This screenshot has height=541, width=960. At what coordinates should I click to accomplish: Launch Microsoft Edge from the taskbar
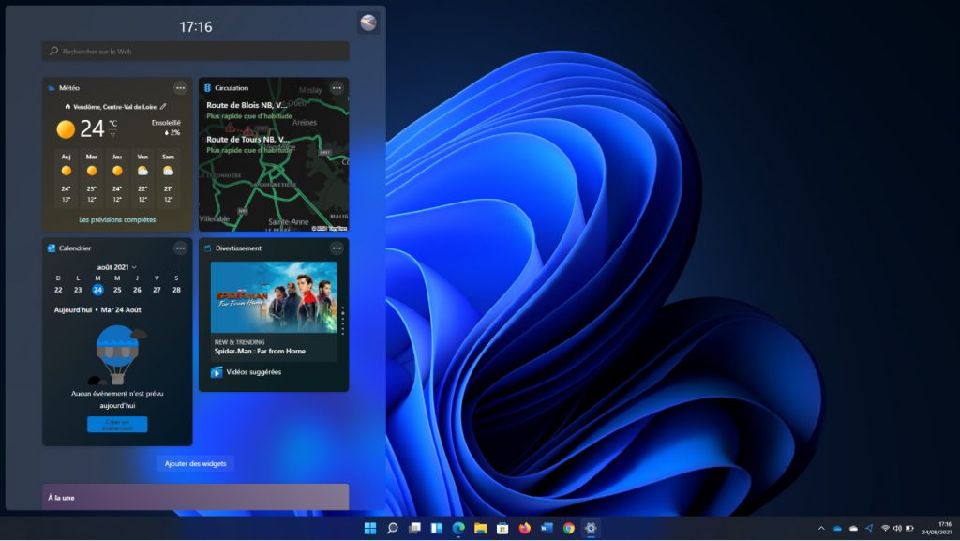tap(458, 528)
